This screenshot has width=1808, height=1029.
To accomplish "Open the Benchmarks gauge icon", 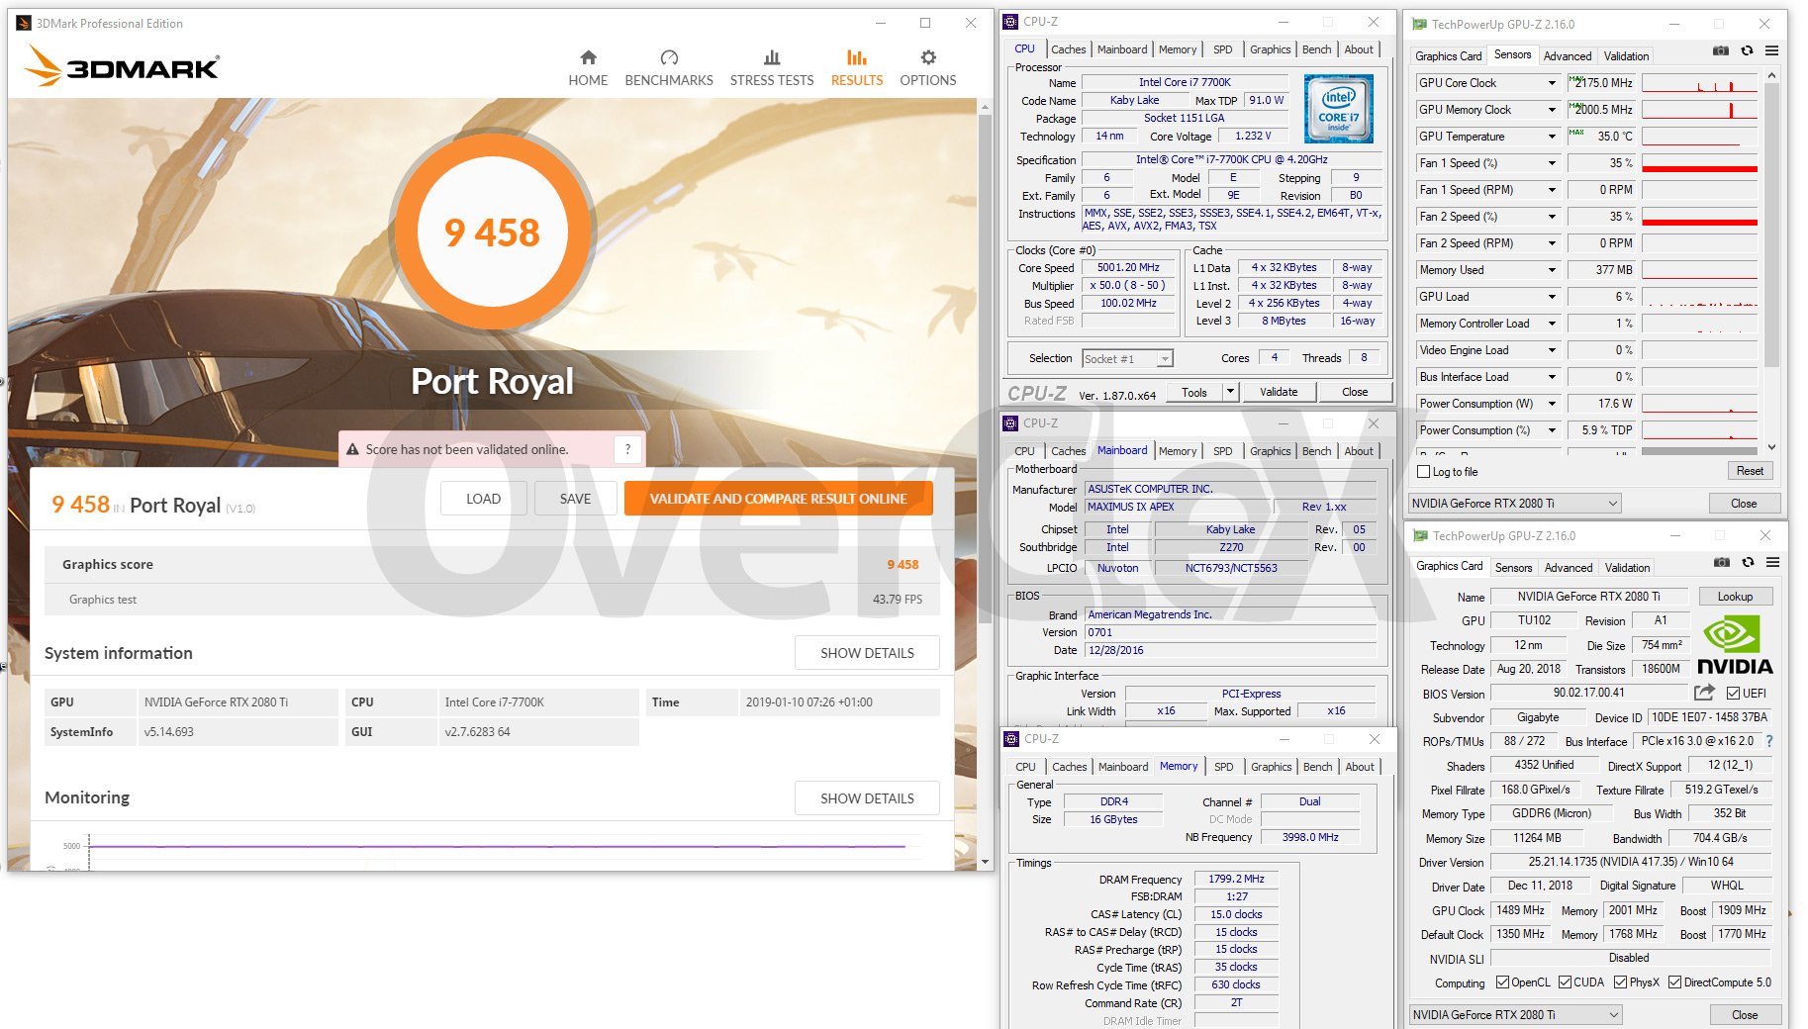I will (x=669, y=58).
